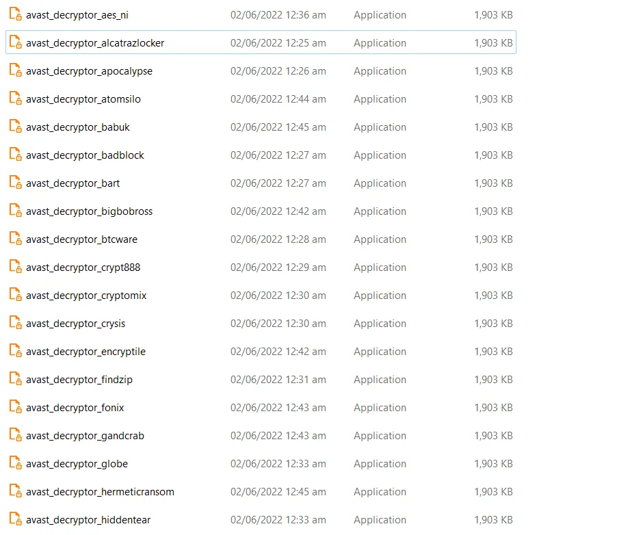Click file name avast_decryptor_badblock

click(85, 155)
